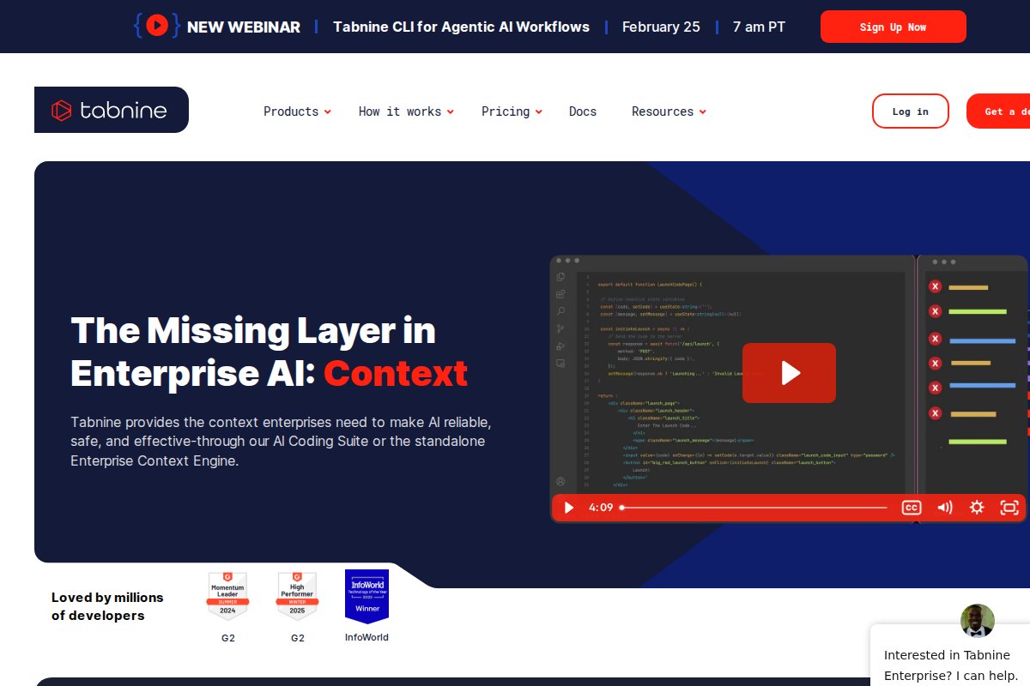This screenshot has width=1030, height=686.
Task: Click the Log in button
Action: 910,111
